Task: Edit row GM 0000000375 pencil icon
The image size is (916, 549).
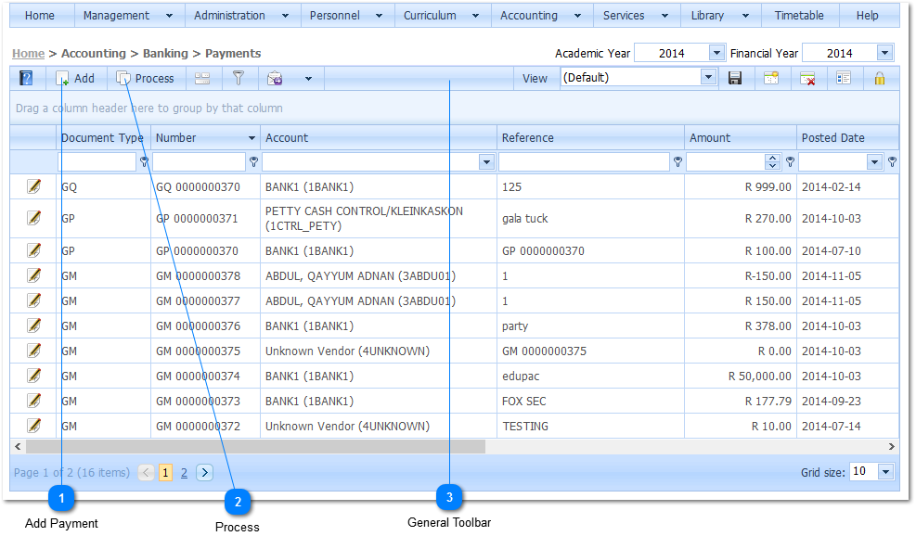Action: (x=34, y=351)
